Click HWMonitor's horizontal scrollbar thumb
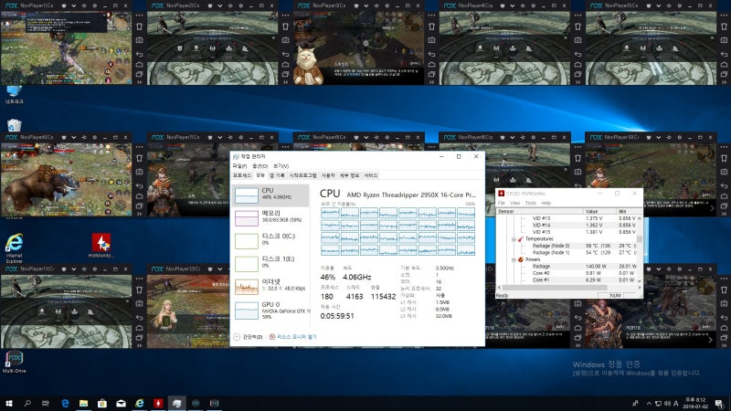 (555, 288)
